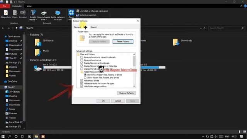Uncheck Hide empty drives
The height and width of the screenshot is (139, 247).
coord(81,81)
